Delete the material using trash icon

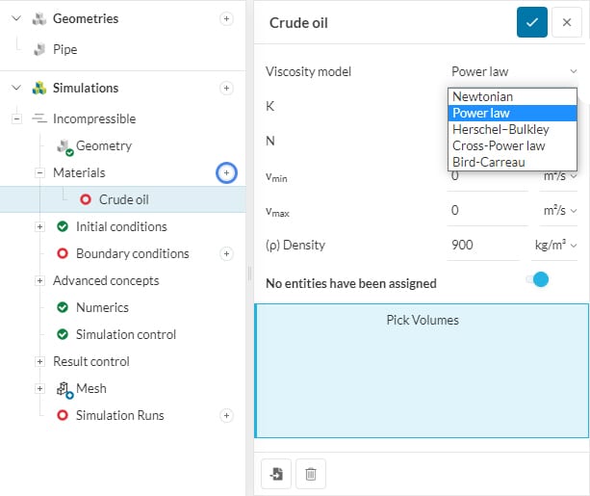311,473
